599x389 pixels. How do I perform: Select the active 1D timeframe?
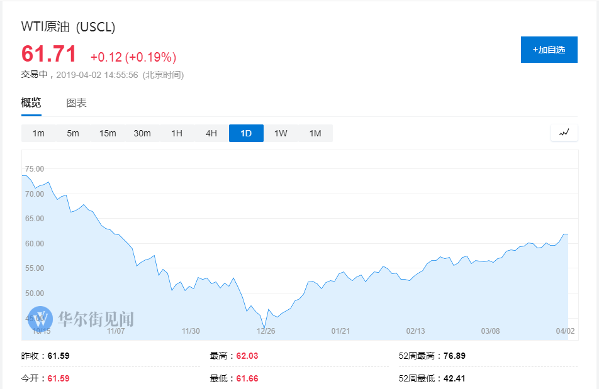pyautogui.click(x=246, y=133)
